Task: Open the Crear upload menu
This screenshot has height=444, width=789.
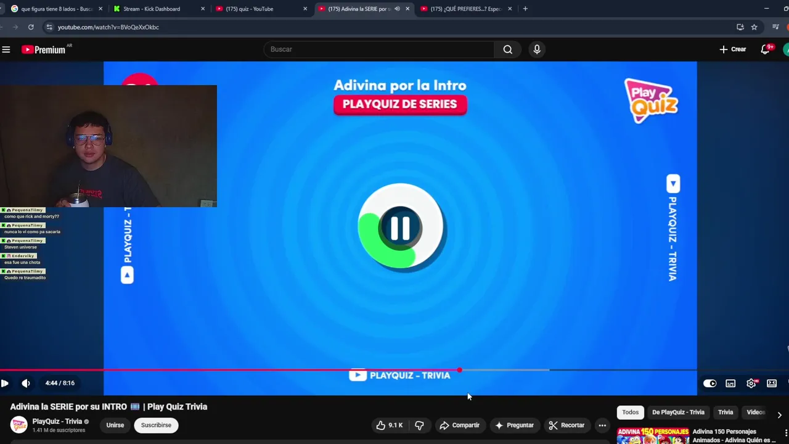Action: tap(732, 49)
